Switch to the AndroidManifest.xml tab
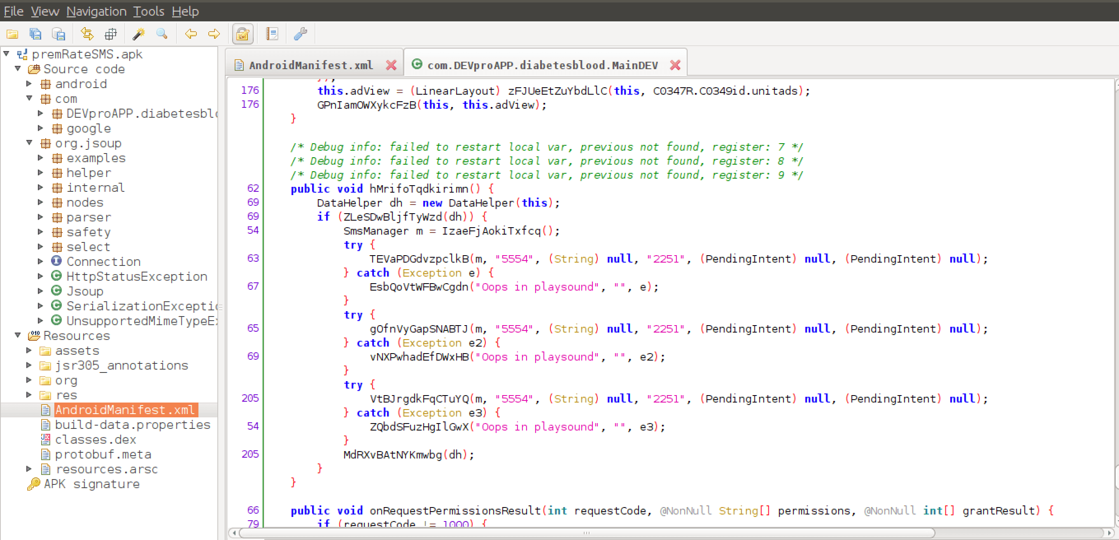Screen dimensions: 1119x540 (310, 65)
